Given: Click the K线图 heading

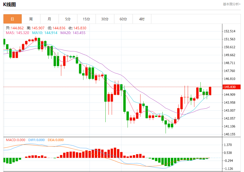Looking at the screenshot, I should (10, 4).
